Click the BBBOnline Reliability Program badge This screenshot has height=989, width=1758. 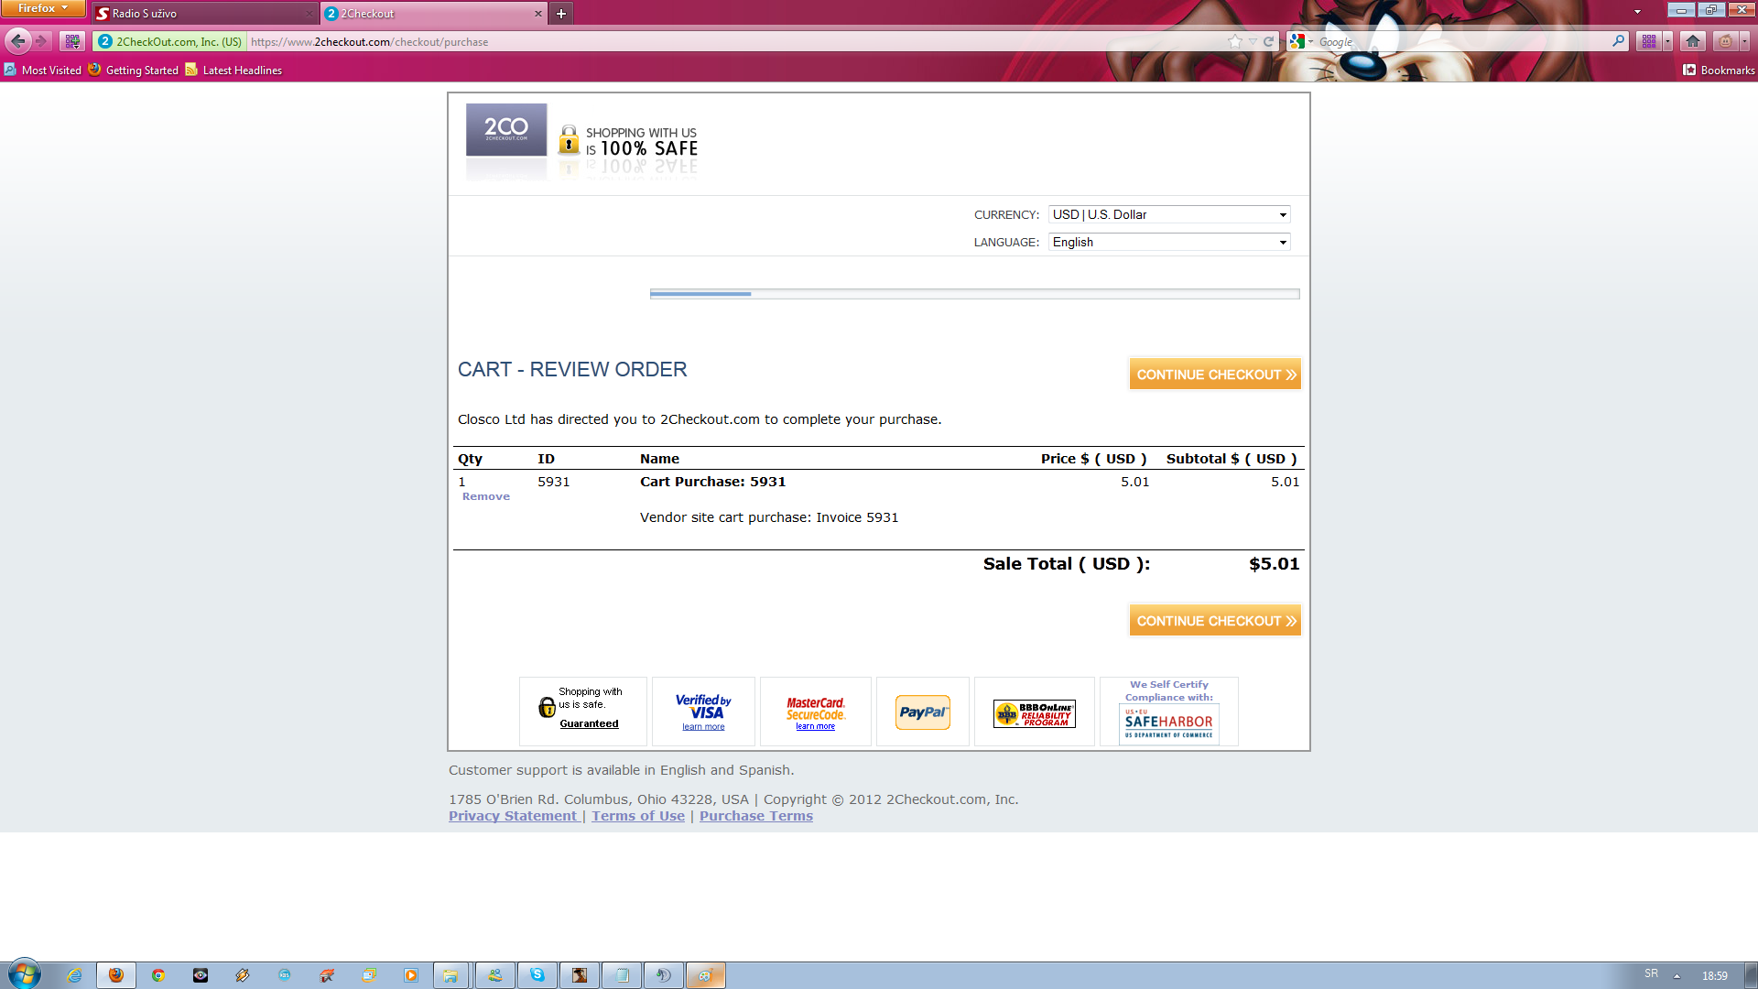(x=1035, y=712)
